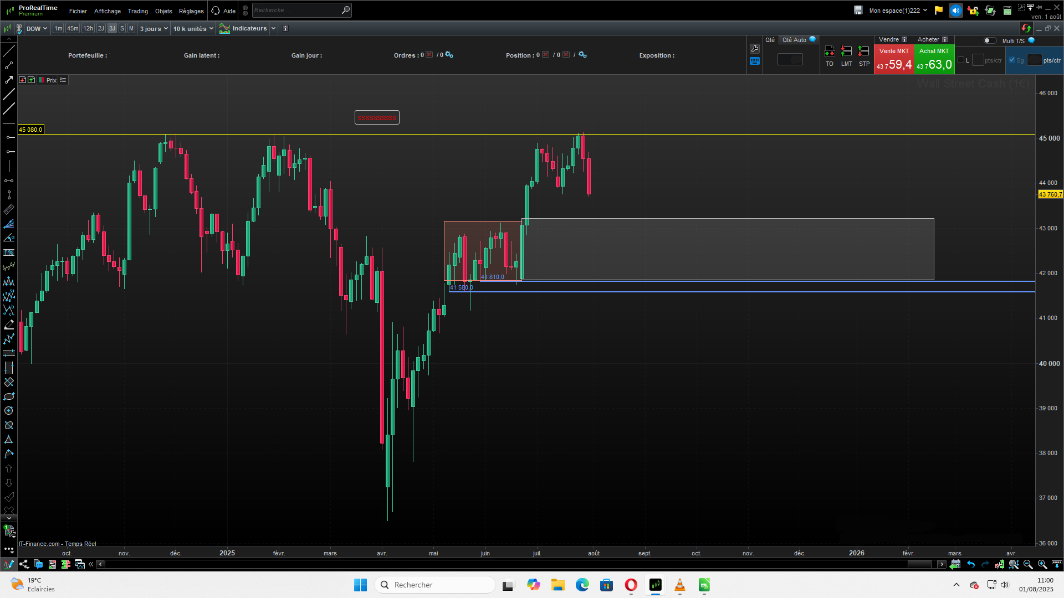Select the Fibonacci percent tool
The height and width of the screenshot is (598, 1064).
pos(9,252)
